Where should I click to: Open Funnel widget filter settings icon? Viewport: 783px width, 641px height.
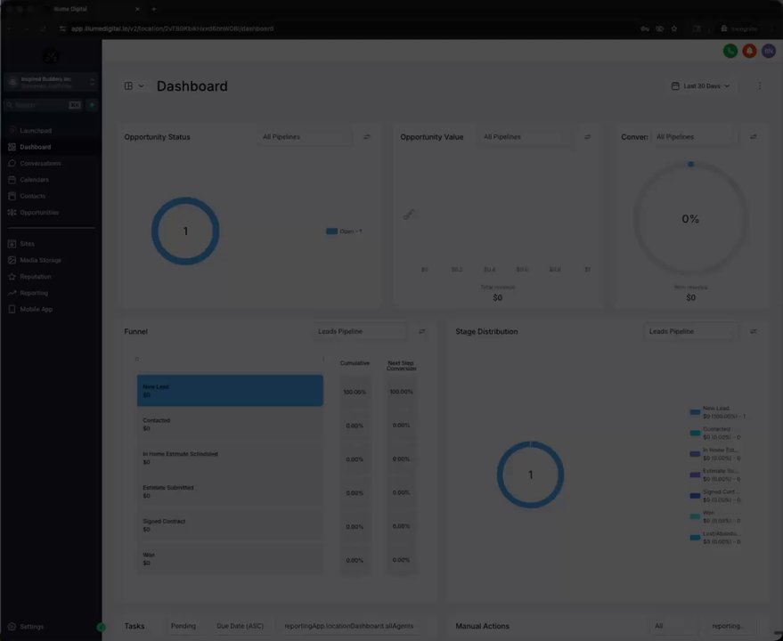point(422,331)
